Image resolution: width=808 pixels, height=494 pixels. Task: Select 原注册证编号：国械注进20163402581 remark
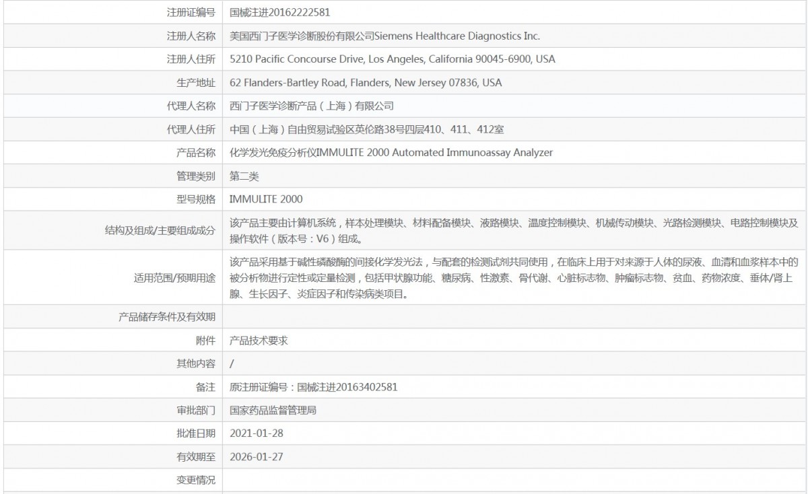click(x=314, y=387)
